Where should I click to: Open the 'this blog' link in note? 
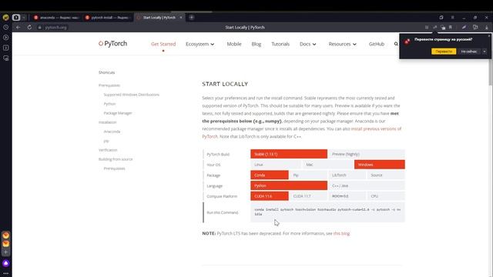click(341, 233)
